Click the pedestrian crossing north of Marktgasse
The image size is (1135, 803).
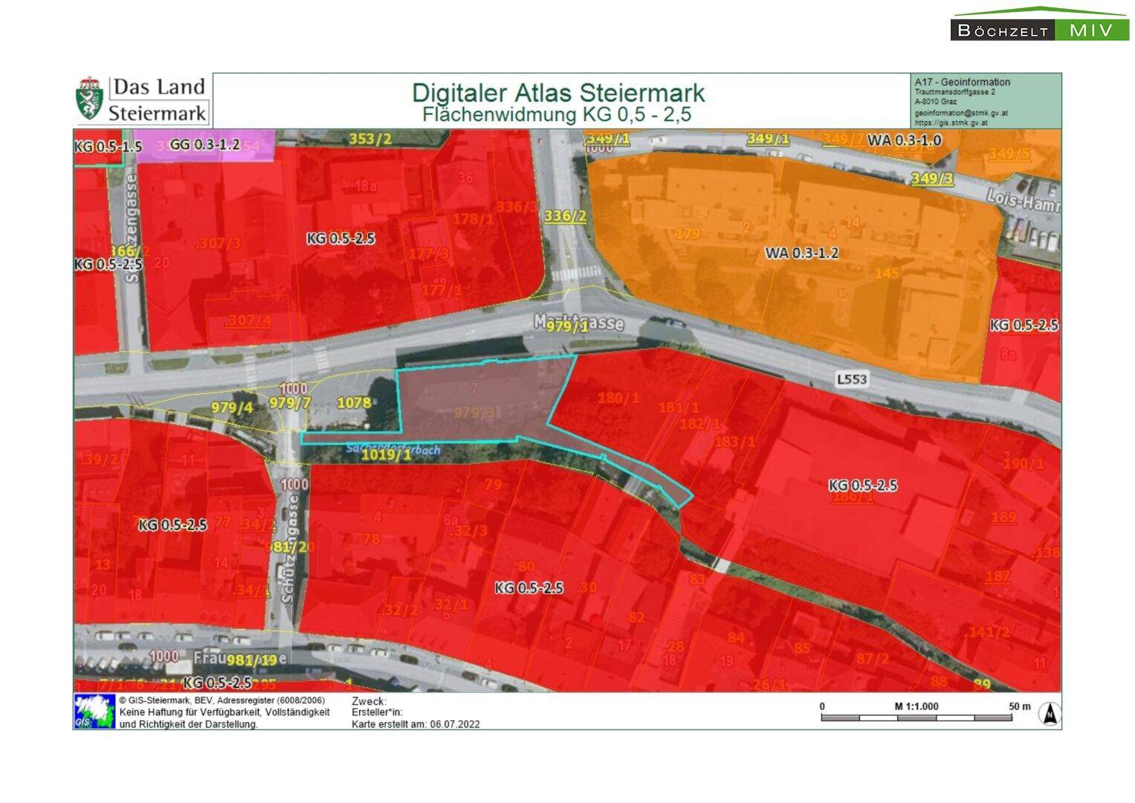576,274
